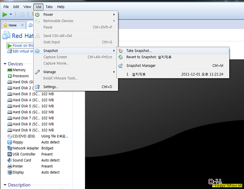Click the Red Hat virtual machine title icon

(x=6, y=35)
